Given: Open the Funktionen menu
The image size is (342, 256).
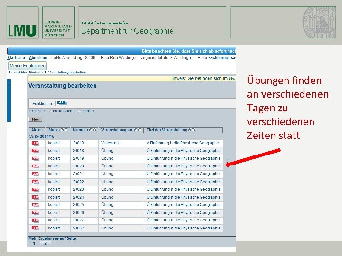Looking at the screenshot, I should click(42, 103).
